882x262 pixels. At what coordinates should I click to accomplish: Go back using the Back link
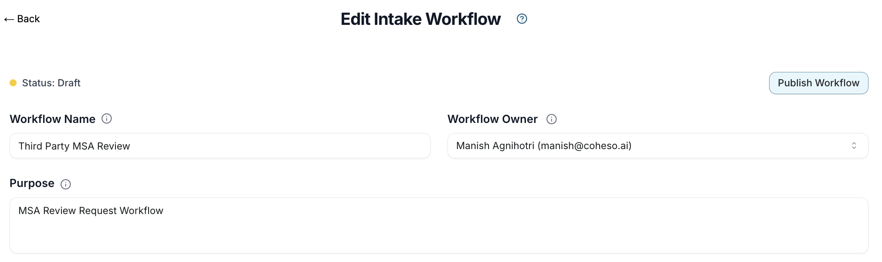tap(28, 19)
